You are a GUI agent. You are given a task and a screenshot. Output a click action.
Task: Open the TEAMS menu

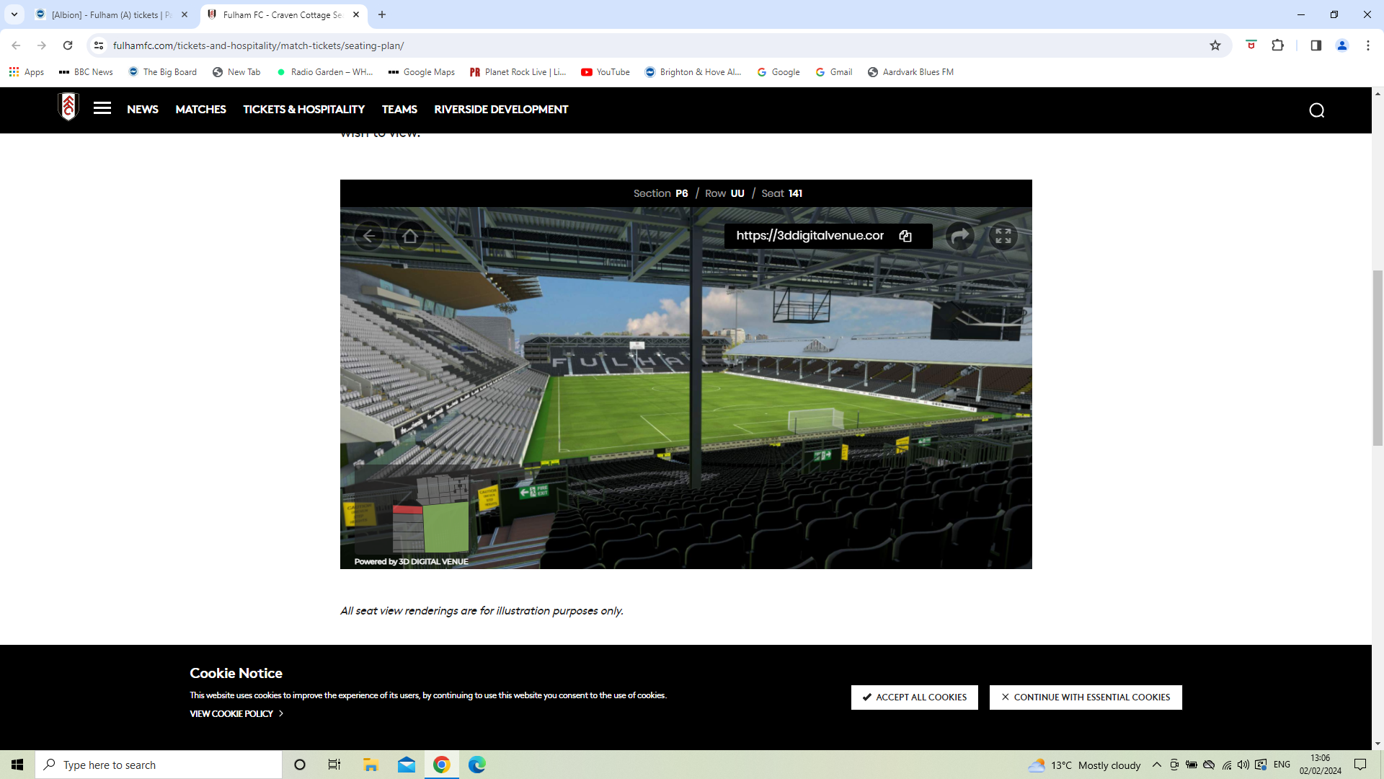[399, 110]
